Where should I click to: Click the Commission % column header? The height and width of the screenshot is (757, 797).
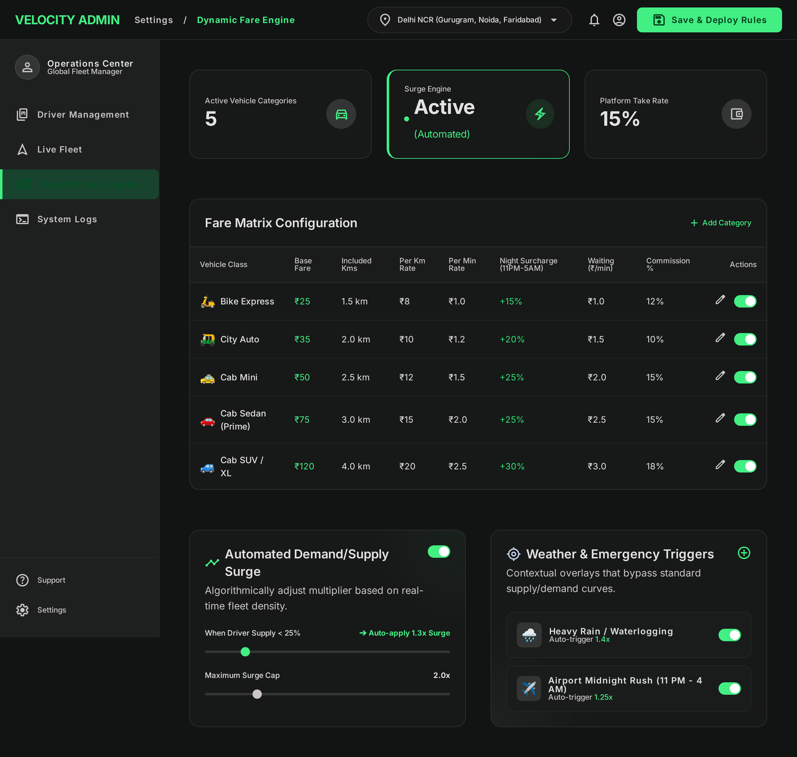tap(668, 264)
